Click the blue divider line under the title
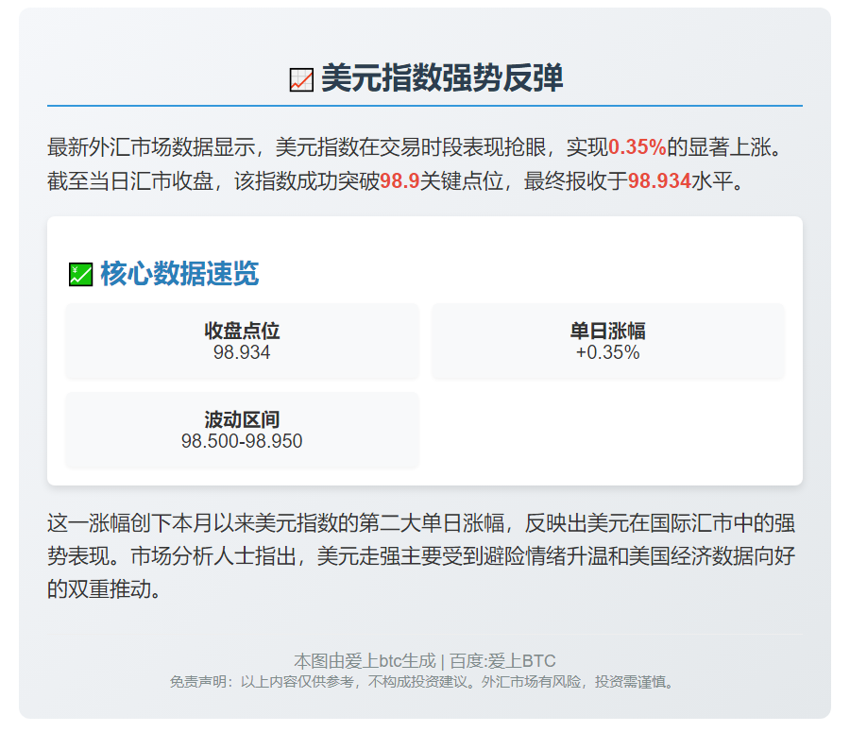Screen dimensions: 850x749 [x=424, y=105]
